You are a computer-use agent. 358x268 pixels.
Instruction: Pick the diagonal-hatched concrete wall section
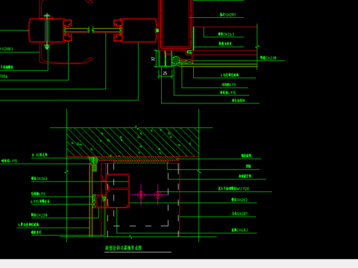click(x=133, y=142)
